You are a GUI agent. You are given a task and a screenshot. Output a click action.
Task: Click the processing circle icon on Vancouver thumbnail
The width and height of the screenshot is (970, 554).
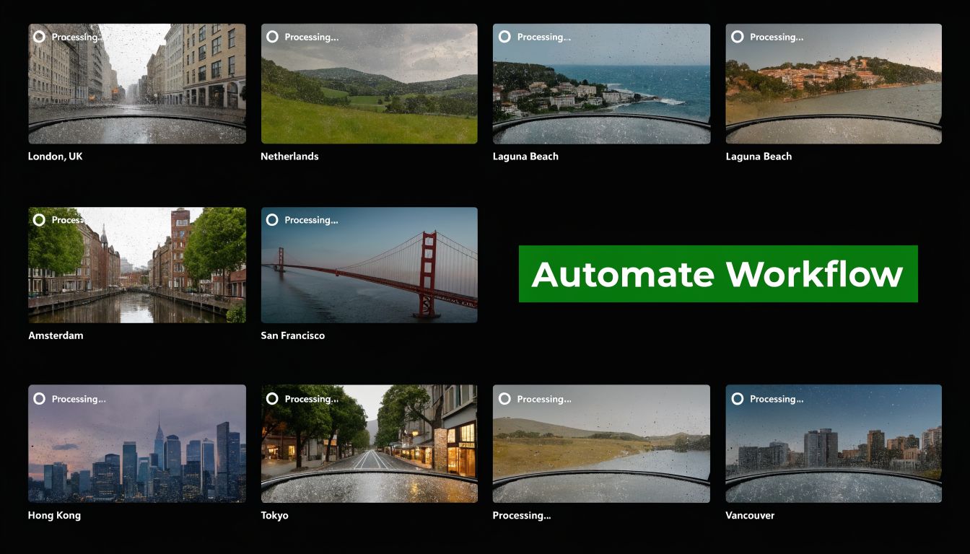[x=737, y=399]
